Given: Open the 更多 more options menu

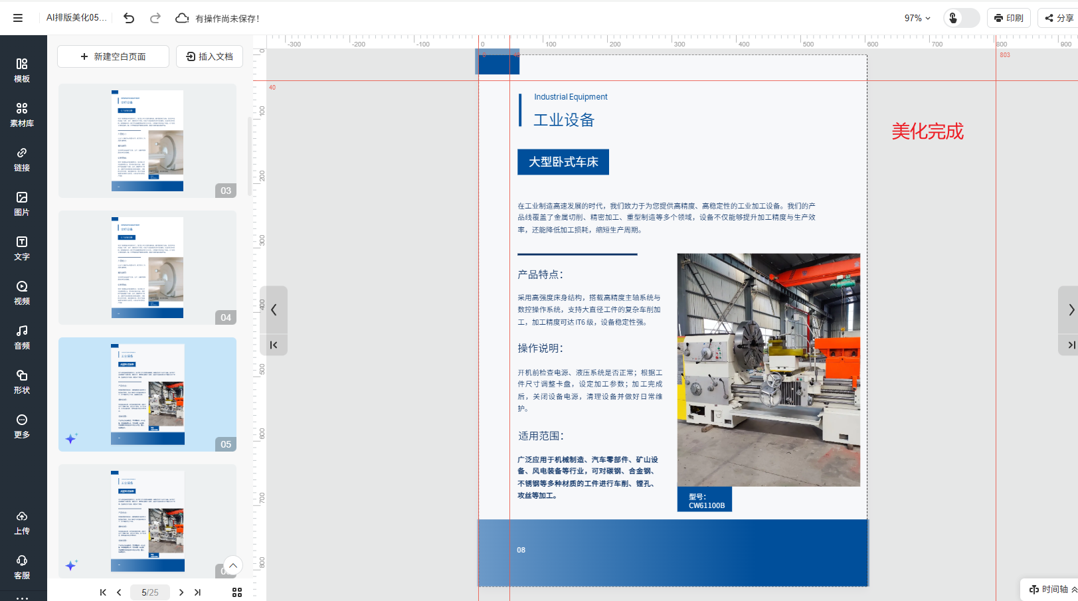Looking at the screenshot, I should pos(22,426).
